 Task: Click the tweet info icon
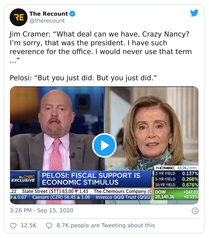coord(195,211)
